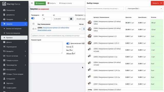Click thumbnail of product 22888

[90, 22]
